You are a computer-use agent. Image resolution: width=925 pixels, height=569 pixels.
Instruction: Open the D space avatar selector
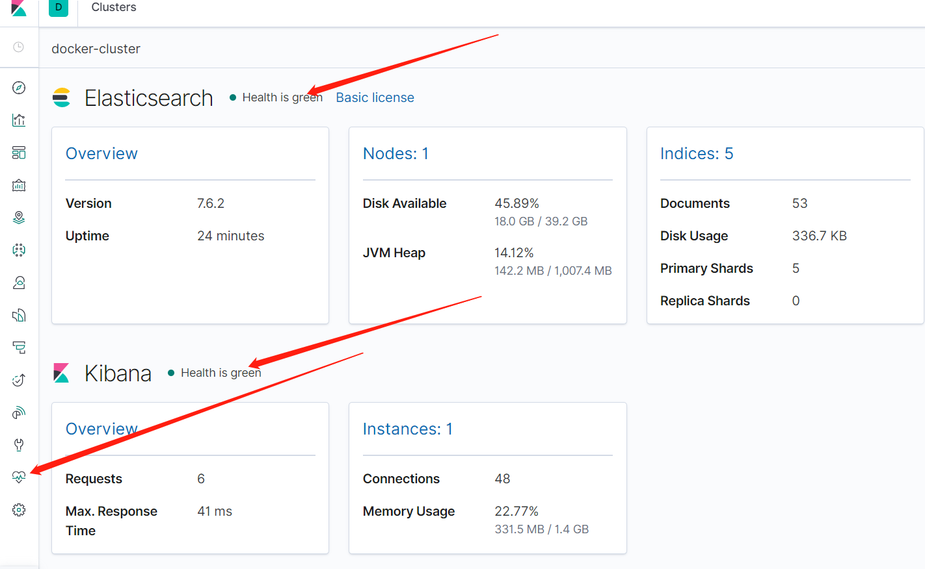(x=59, y=7)
